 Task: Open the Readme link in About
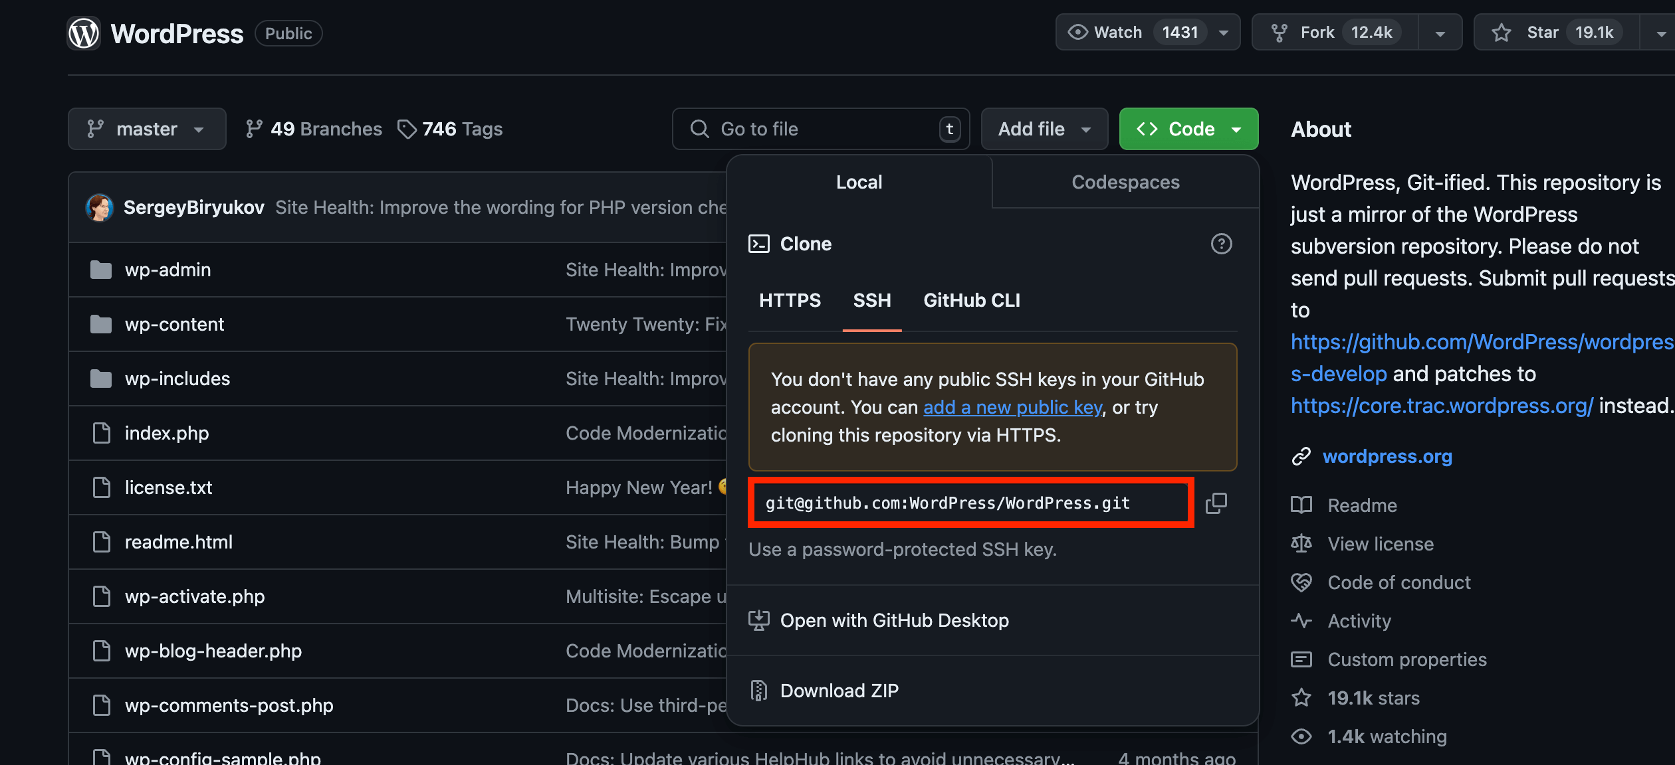[1362, 505]
